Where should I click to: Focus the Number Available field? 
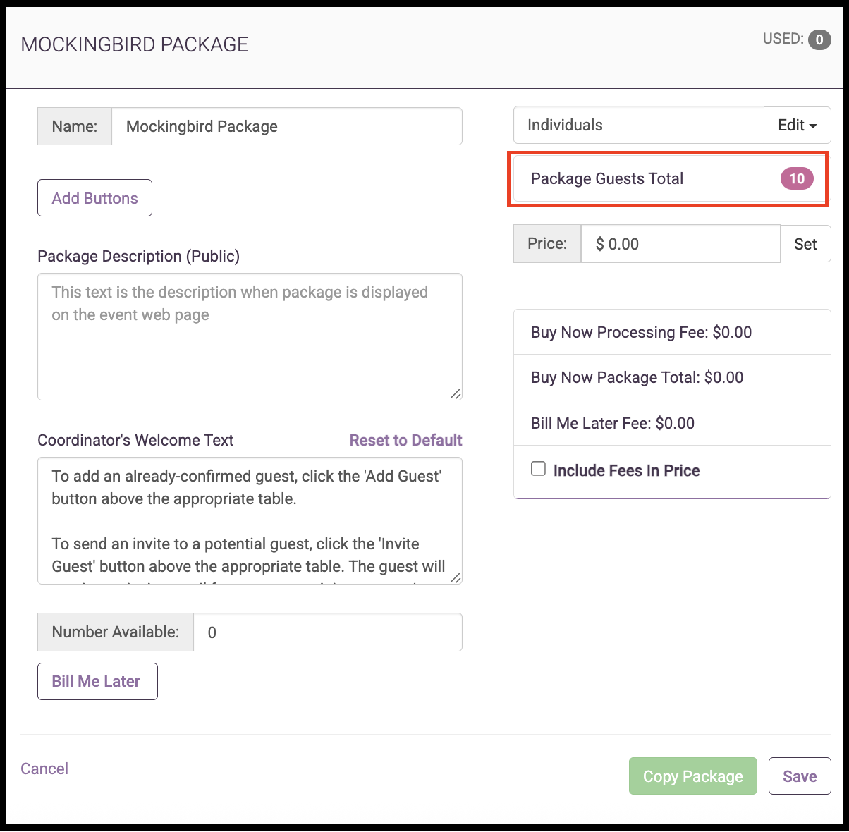point(328,632)
